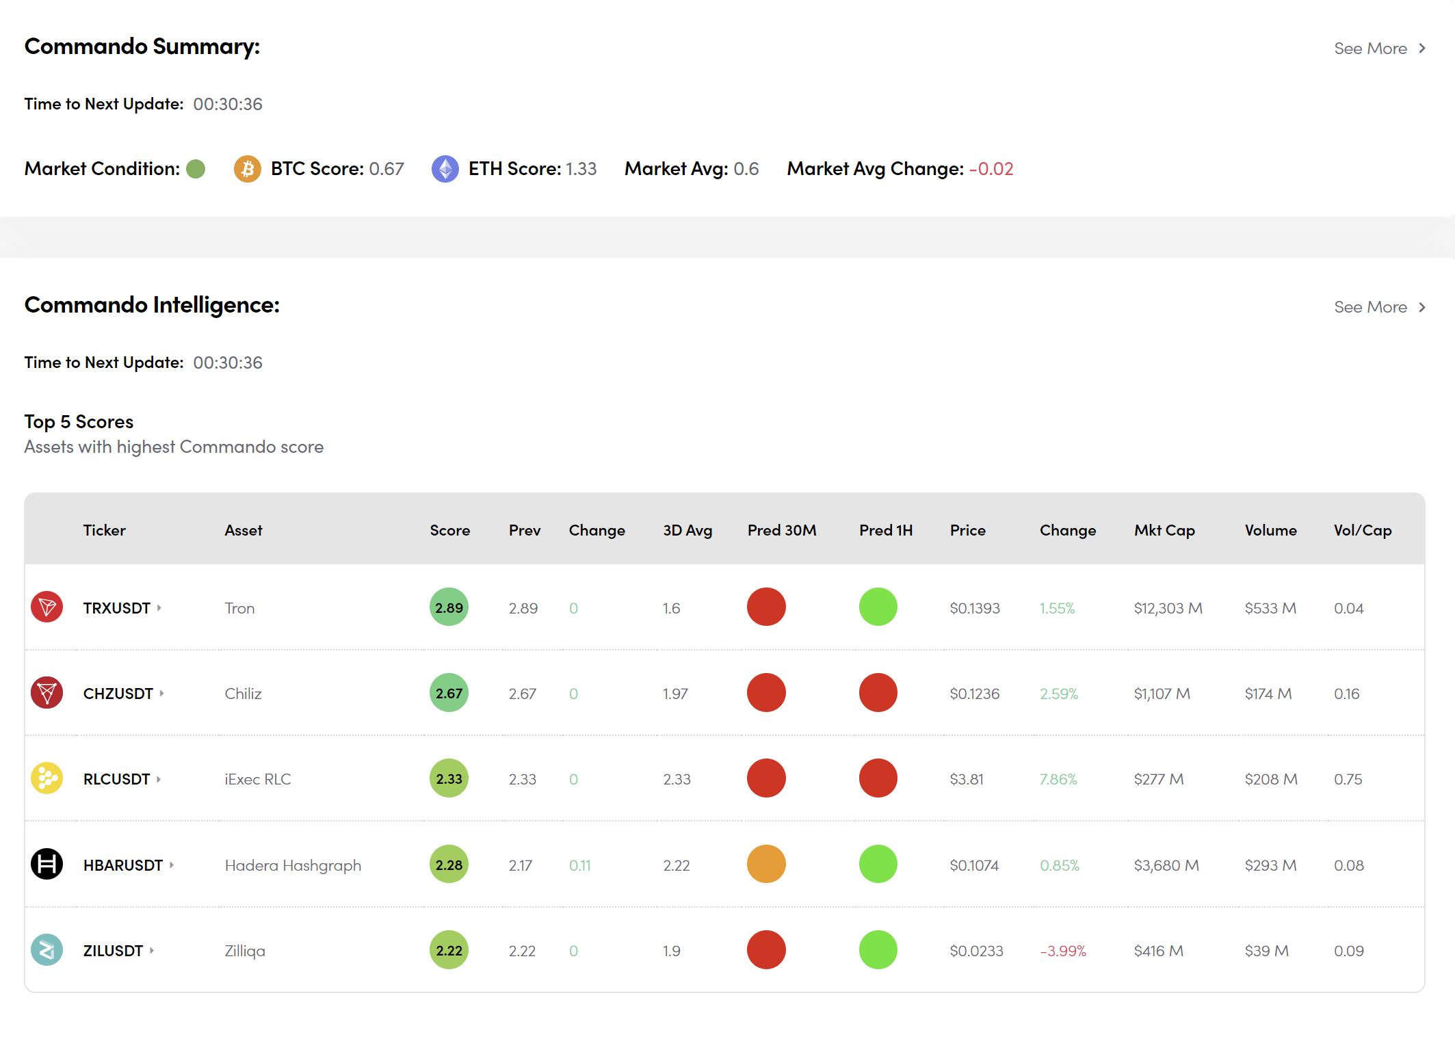This screenshot has width=1455, height=1054.
Task: Select the RLCUSDT ticker name
Action: [116, 779]
